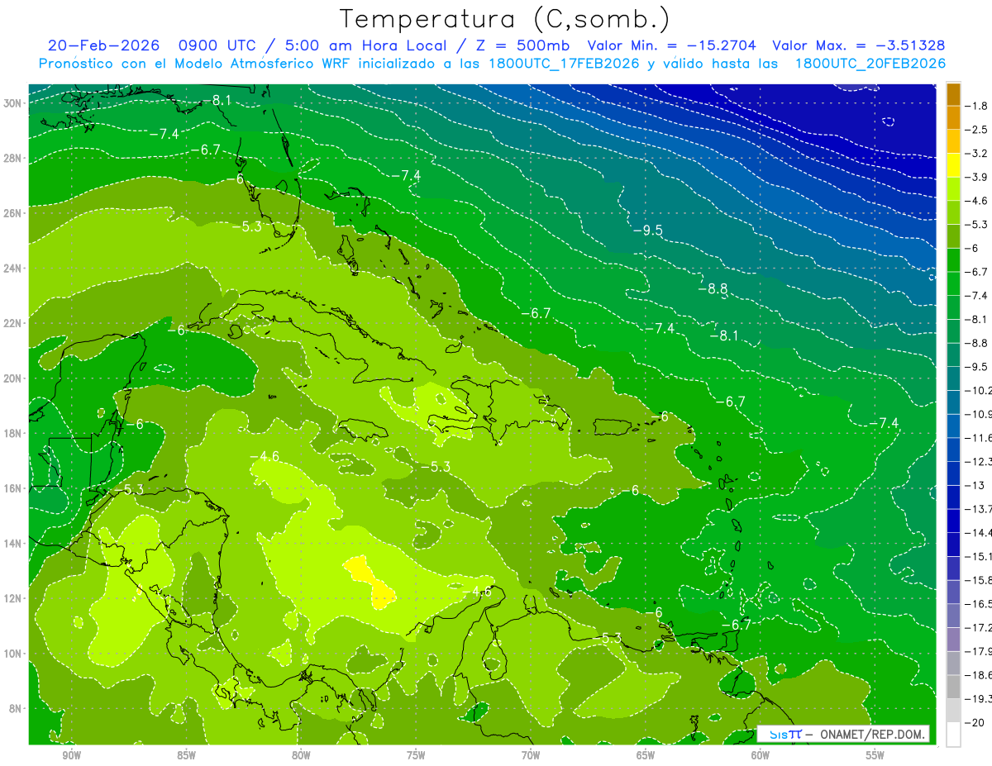Click the '60W' longitude axis label

point(761,756)
